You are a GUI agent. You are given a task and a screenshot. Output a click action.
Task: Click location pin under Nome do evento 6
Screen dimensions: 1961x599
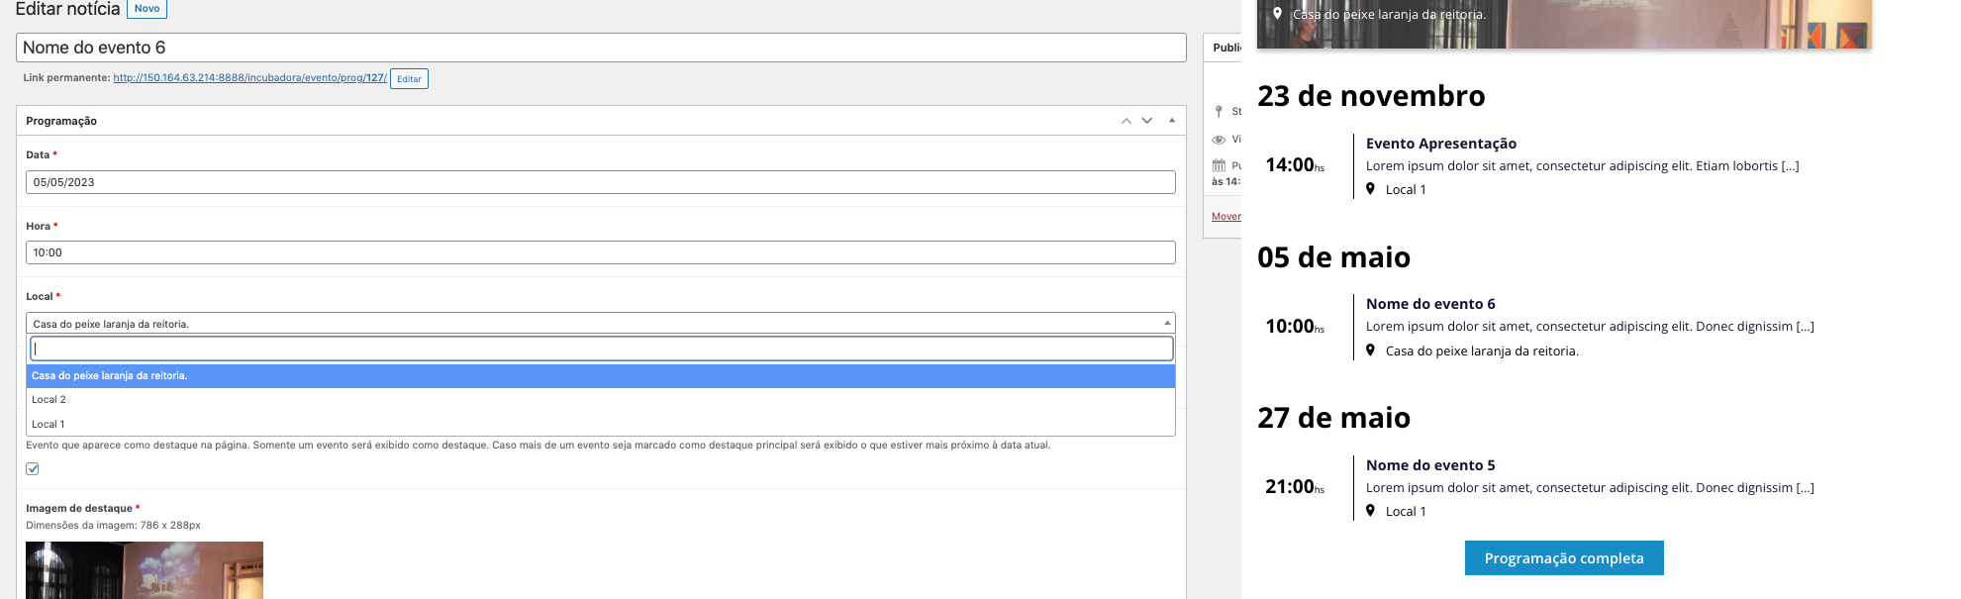click(x=1370, y=350)
